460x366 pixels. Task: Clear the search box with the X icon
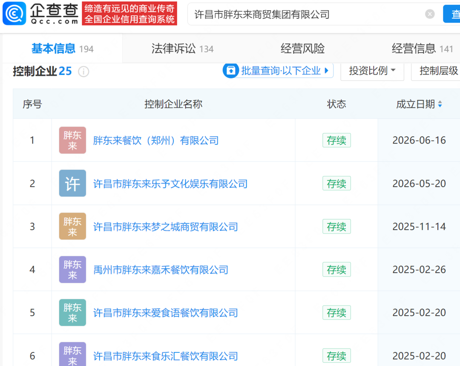[x=430, y=14]
